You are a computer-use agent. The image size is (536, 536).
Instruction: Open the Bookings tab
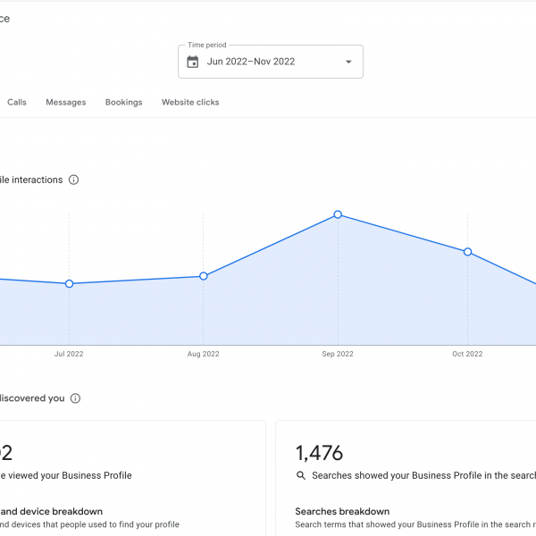pos(123,102)
